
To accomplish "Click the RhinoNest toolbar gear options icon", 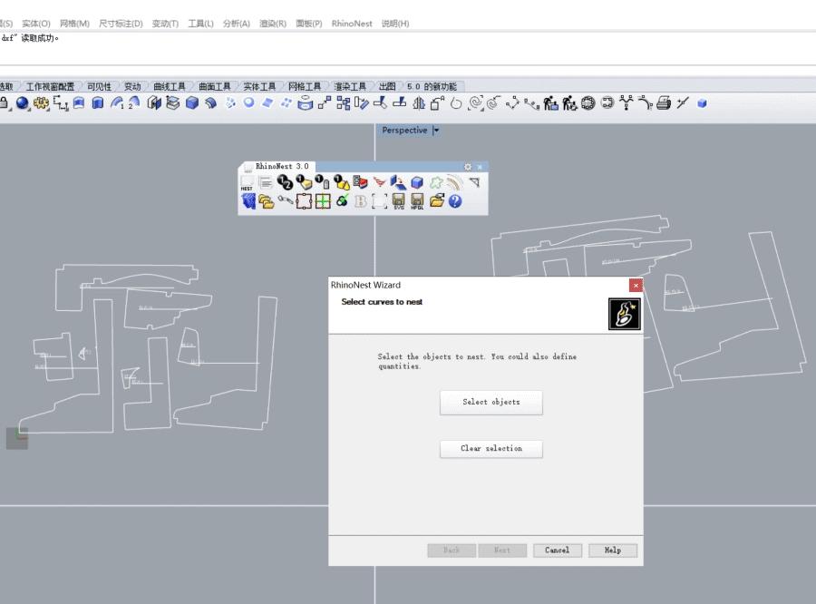I will [x=467, y=167].
